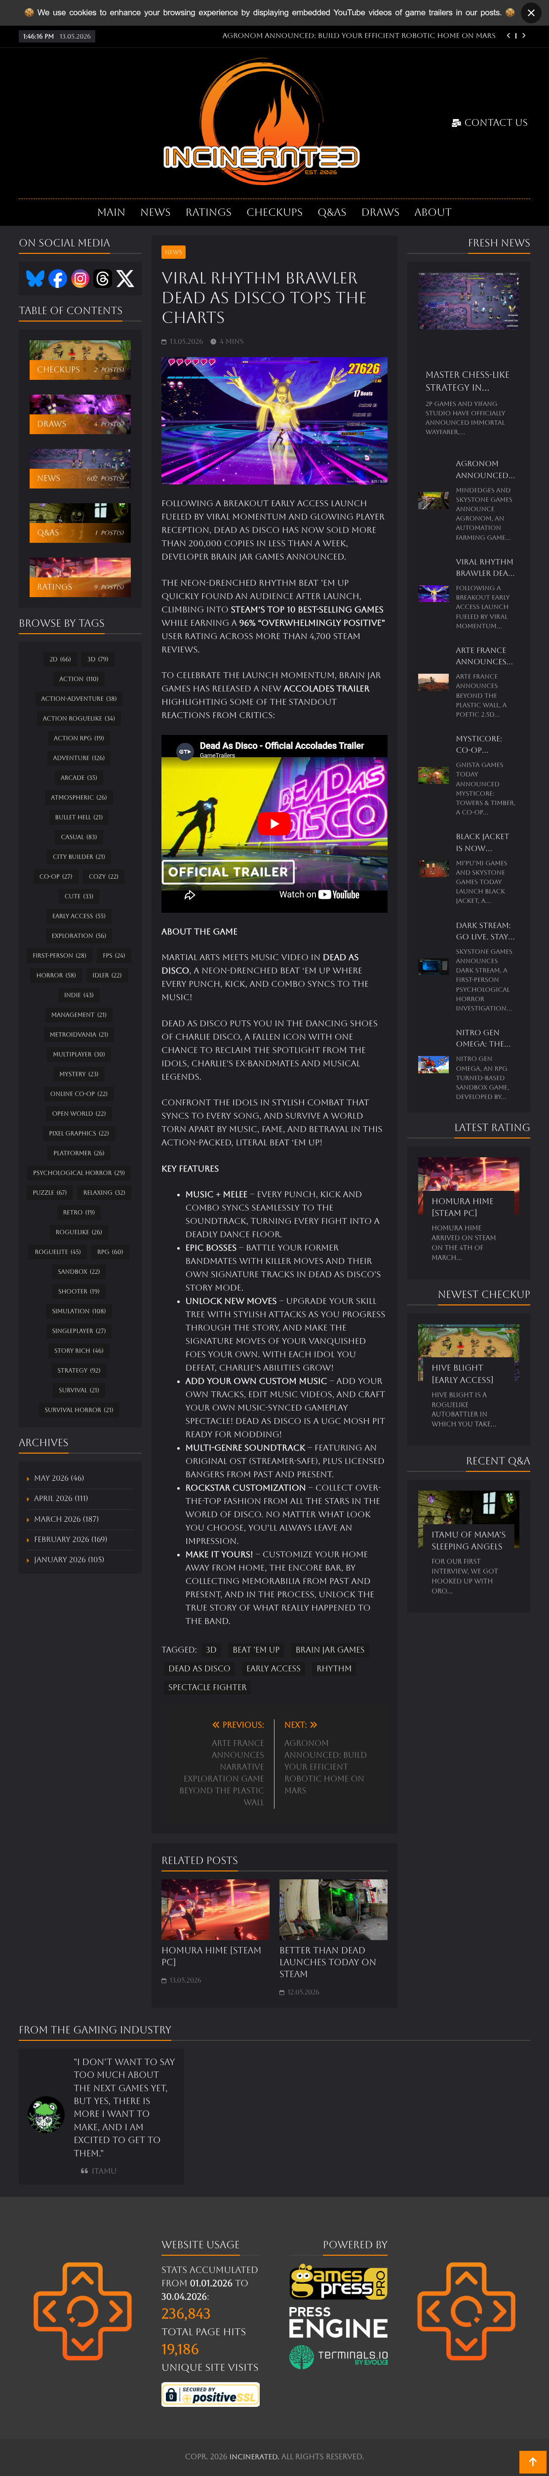
Task: Show next headline in news ticker
Action: pos(524,36)
